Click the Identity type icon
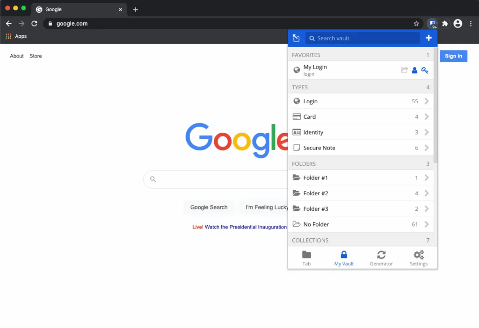The height and width of the screenshot is (328, 479). pos(296,132)
